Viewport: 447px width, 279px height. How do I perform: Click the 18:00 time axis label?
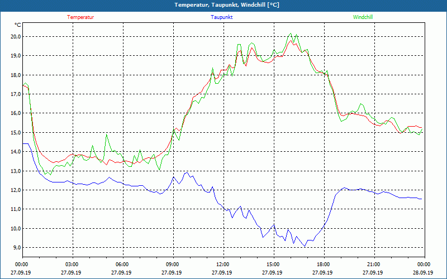[x=324, y=264]
